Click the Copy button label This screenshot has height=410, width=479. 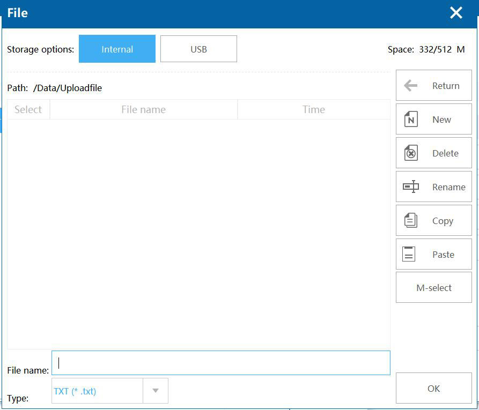pyautogui.click(x=443, y=221)
